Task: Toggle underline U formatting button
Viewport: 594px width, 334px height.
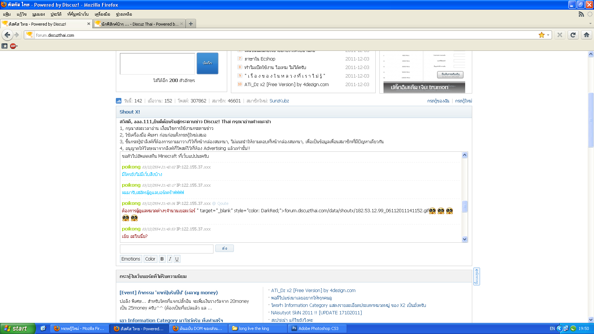Action: click(x=177, y=259)
